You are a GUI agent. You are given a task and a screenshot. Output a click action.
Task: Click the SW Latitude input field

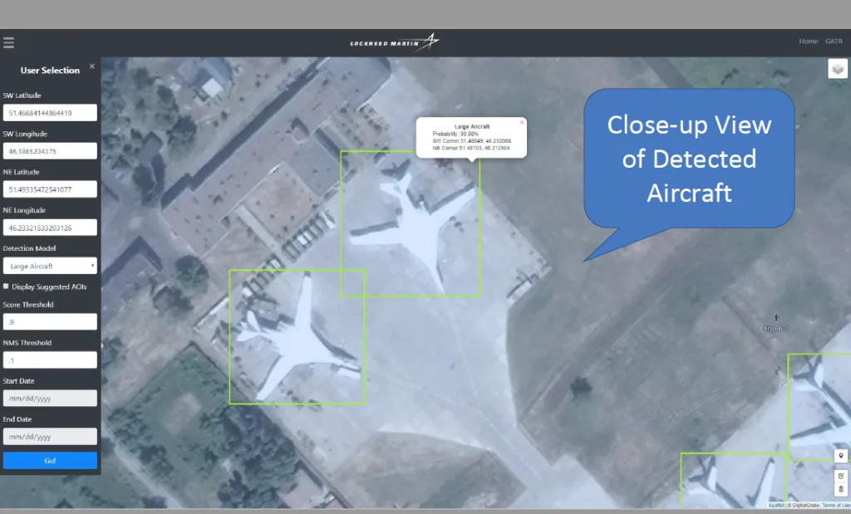50,113
